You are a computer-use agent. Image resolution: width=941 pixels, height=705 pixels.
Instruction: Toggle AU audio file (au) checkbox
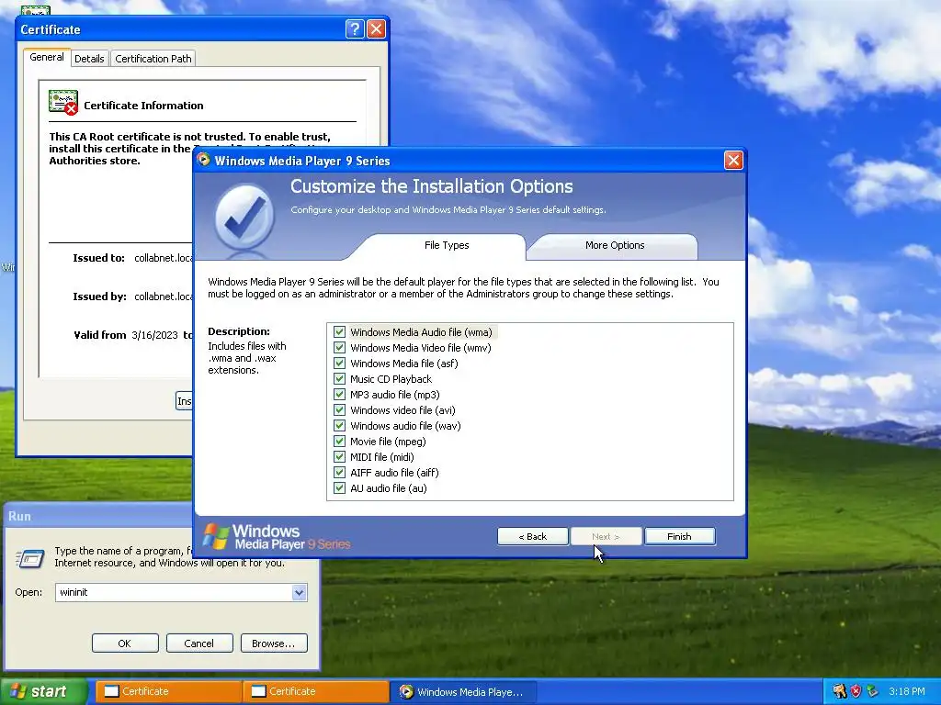(340, 488)
